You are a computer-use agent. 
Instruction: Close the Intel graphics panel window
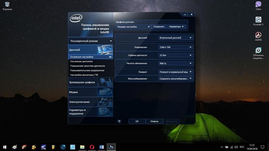(192, 14)
